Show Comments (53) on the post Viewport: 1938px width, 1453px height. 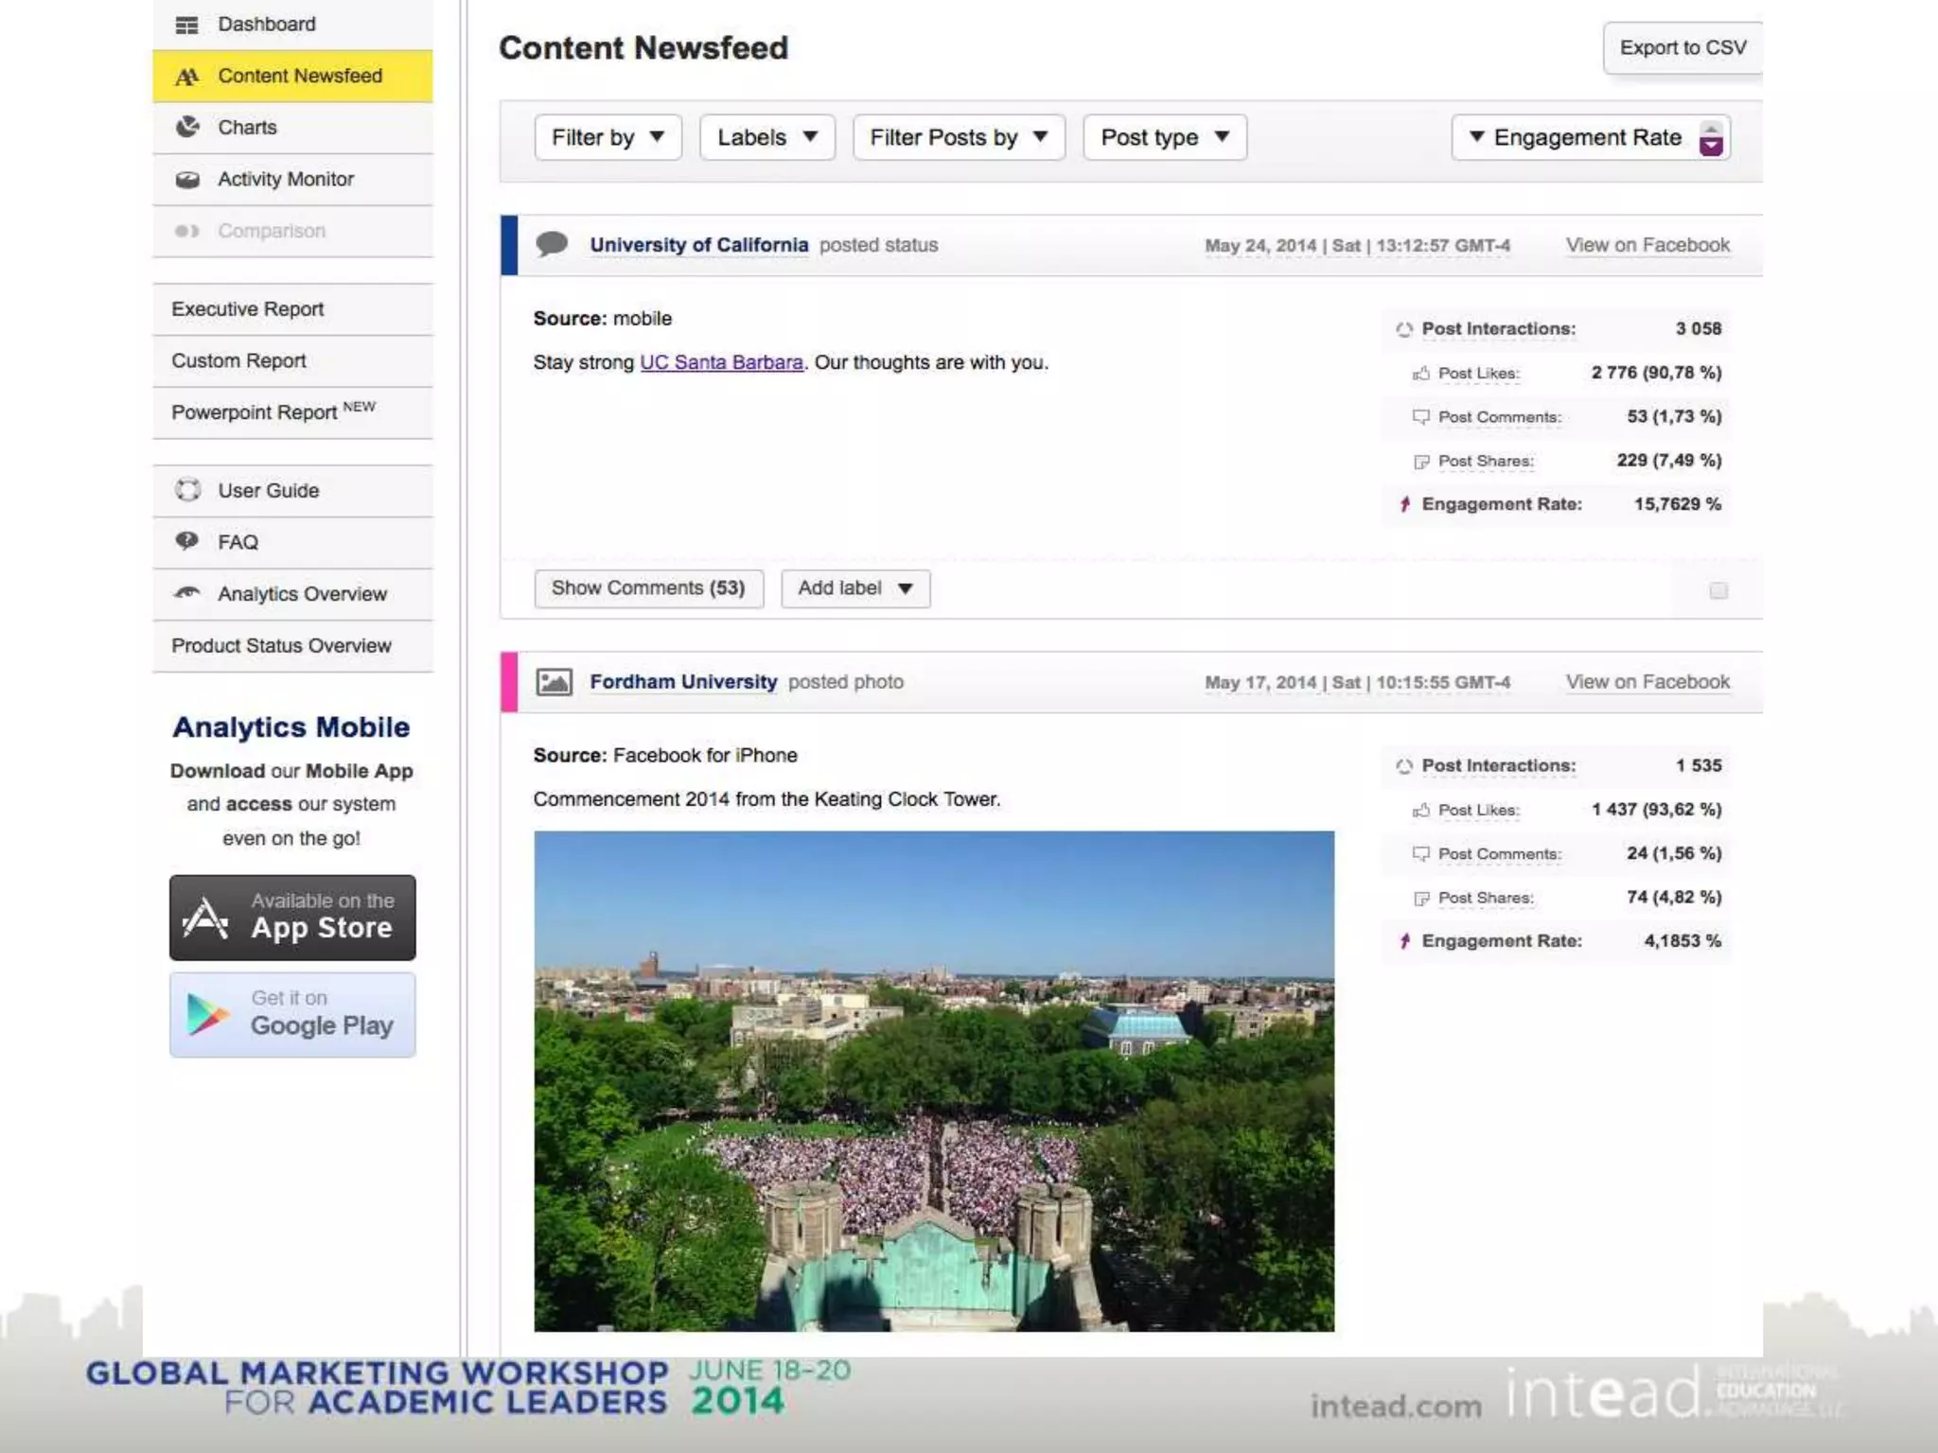click(x=648, y=588)
